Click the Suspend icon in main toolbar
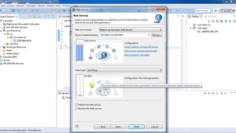This screenshot has width=236, height=133. [28, 11]
